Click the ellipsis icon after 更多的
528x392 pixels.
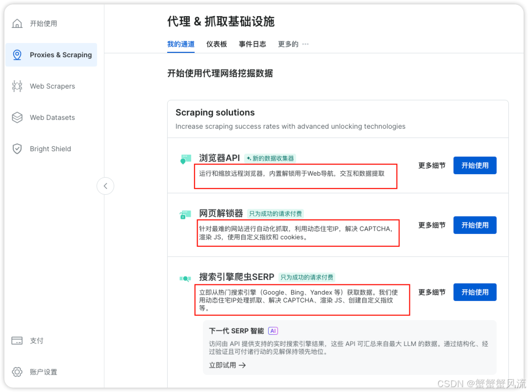click(x=305, y=44)
